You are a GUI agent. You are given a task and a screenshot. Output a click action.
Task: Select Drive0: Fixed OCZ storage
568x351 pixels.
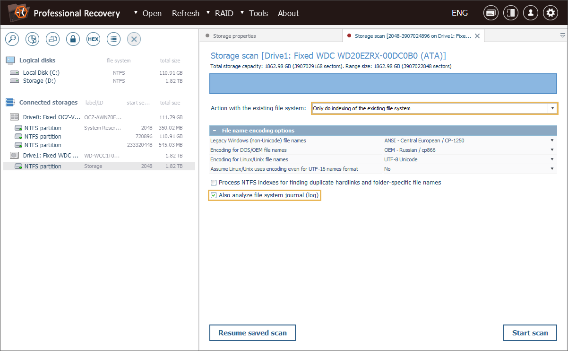pos(99,117)
